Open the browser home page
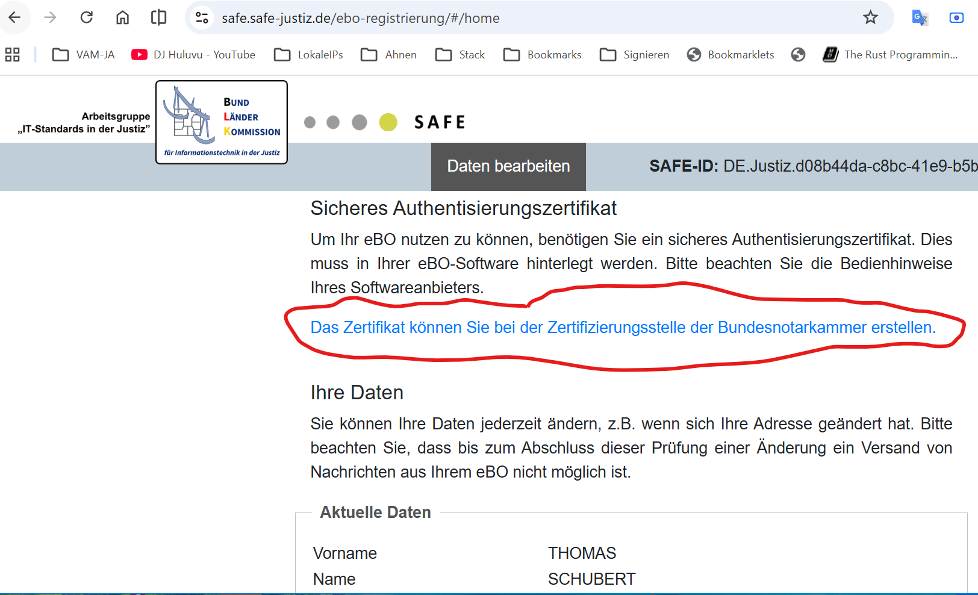This screenshot has width=978, height=595. (123, 17)
